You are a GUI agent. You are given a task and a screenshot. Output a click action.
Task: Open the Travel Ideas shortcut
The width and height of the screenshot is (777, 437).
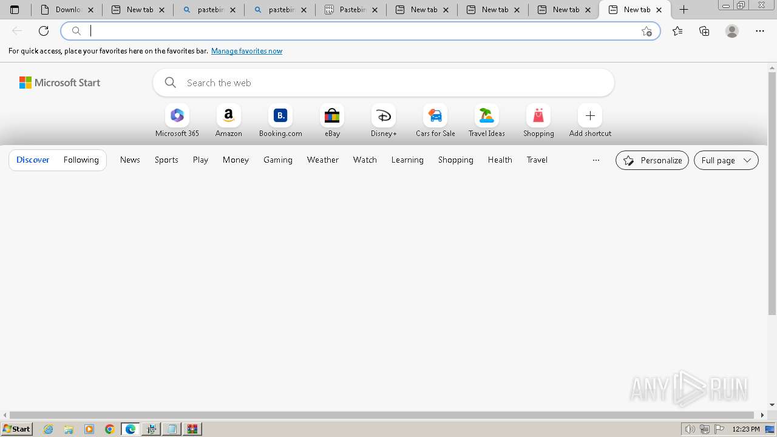pos(487,121)
